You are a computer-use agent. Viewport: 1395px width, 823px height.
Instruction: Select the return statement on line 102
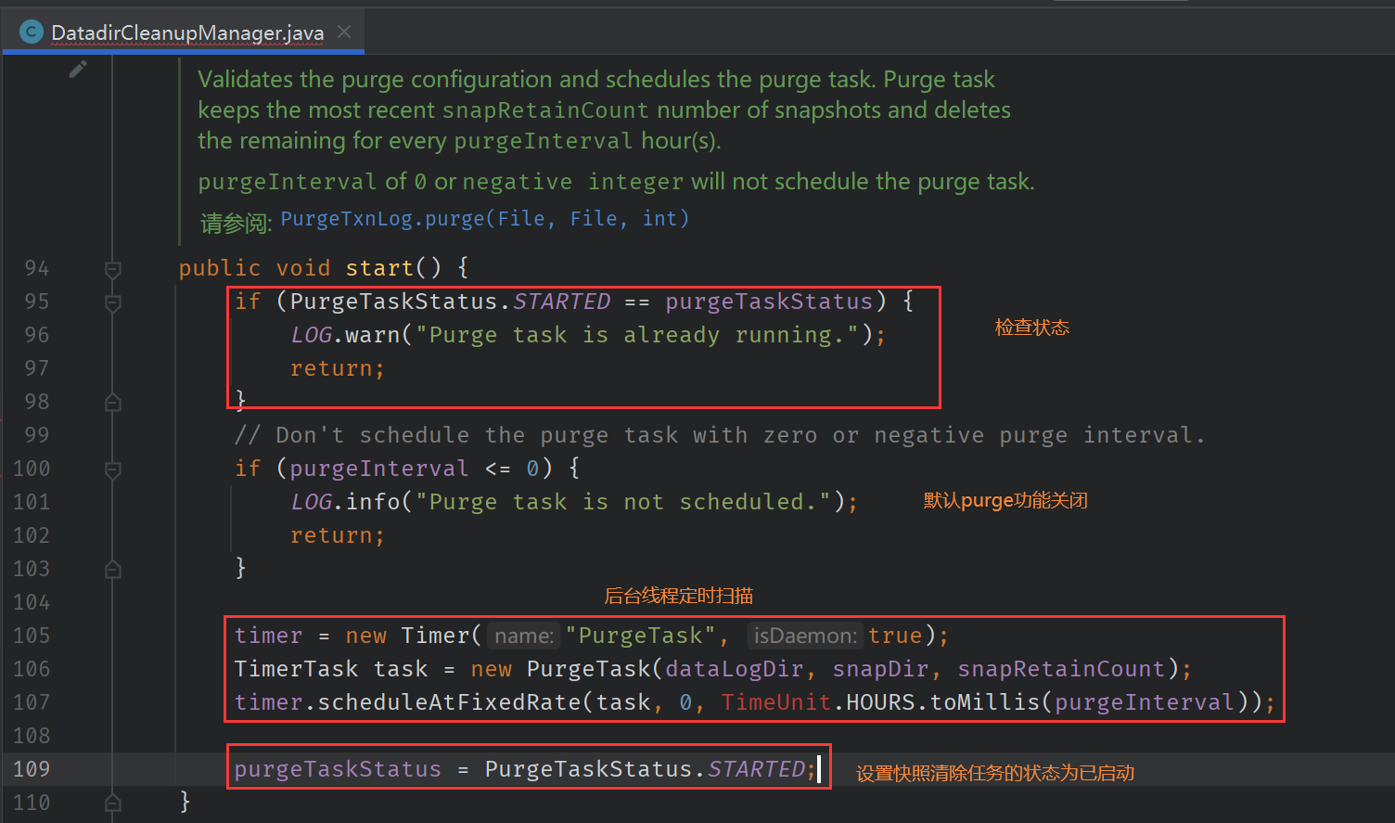pyautogui.click(x=338, y=535)
